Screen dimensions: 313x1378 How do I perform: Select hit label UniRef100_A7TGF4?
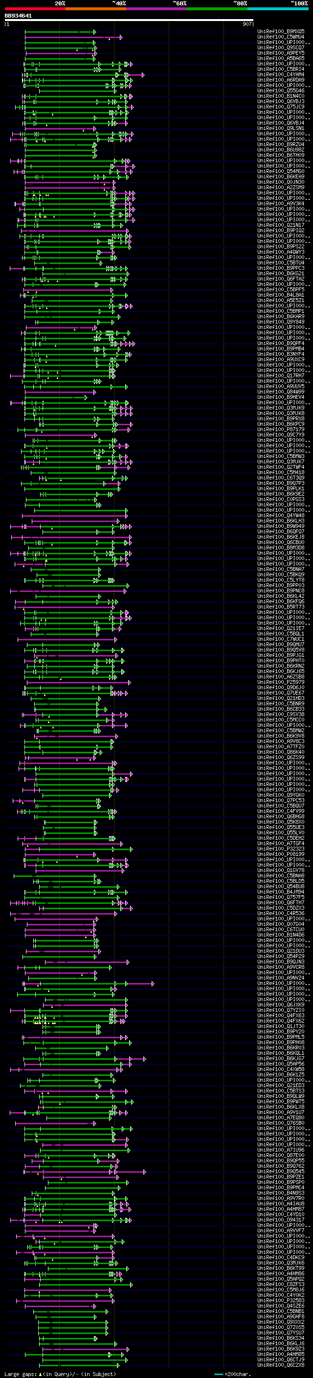click(x=281, y=844)
